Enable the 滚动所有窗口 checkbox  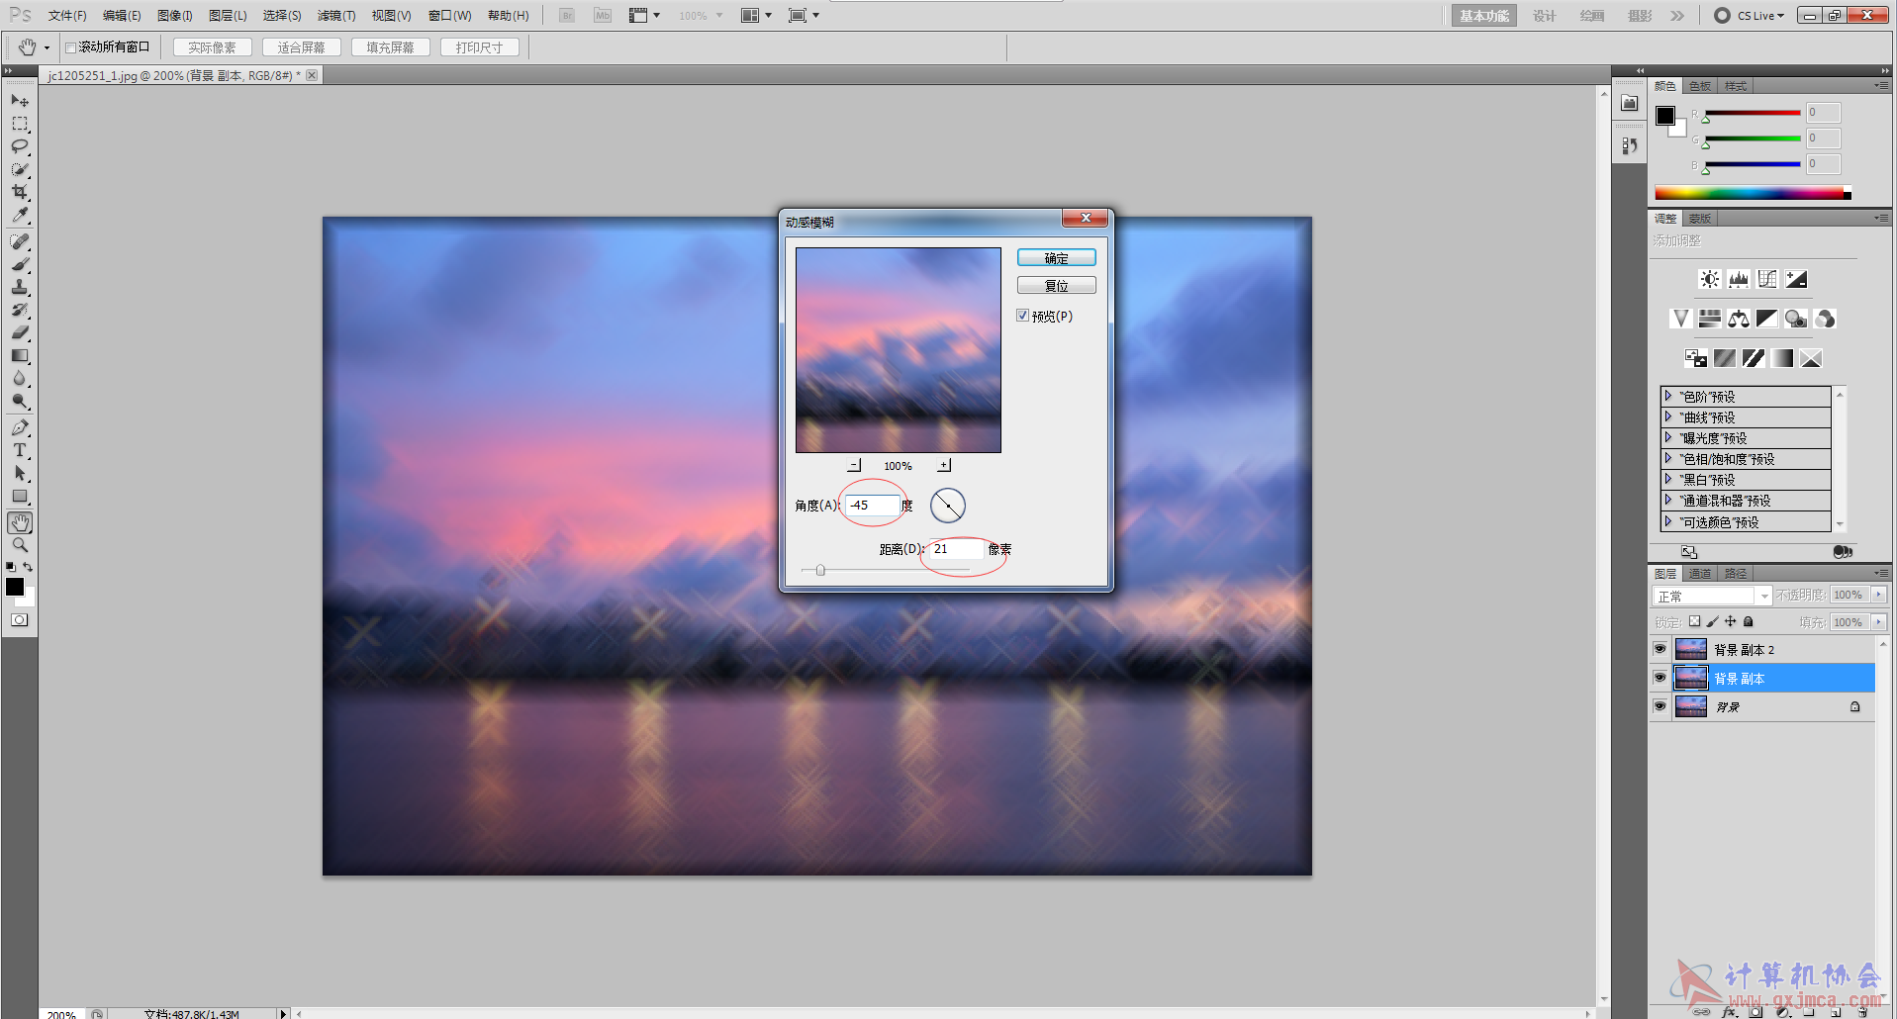[71, 47]
